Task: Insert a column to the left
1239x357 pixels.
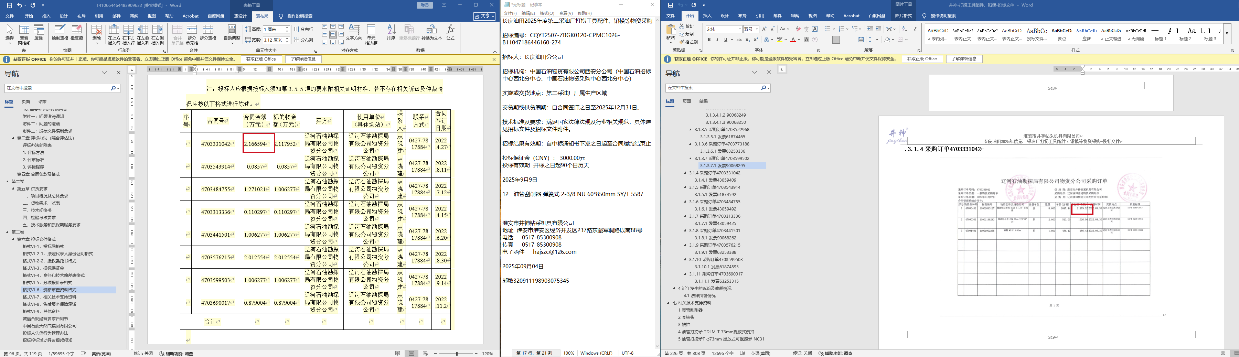Action: pos(143,34)
